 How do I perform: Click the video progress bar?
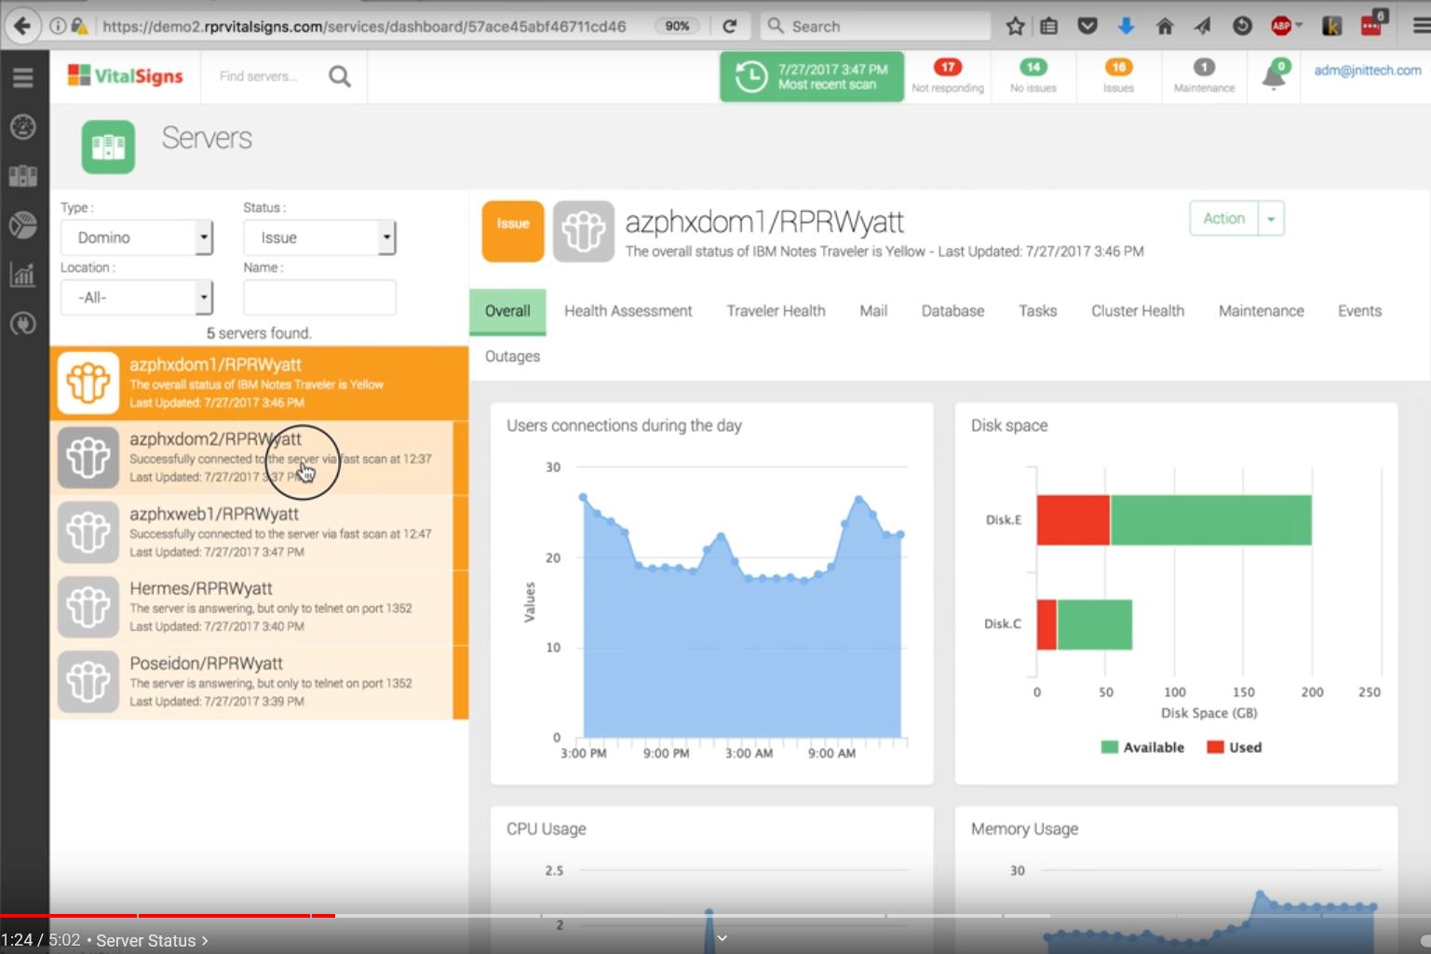click(x=715, y=916)
